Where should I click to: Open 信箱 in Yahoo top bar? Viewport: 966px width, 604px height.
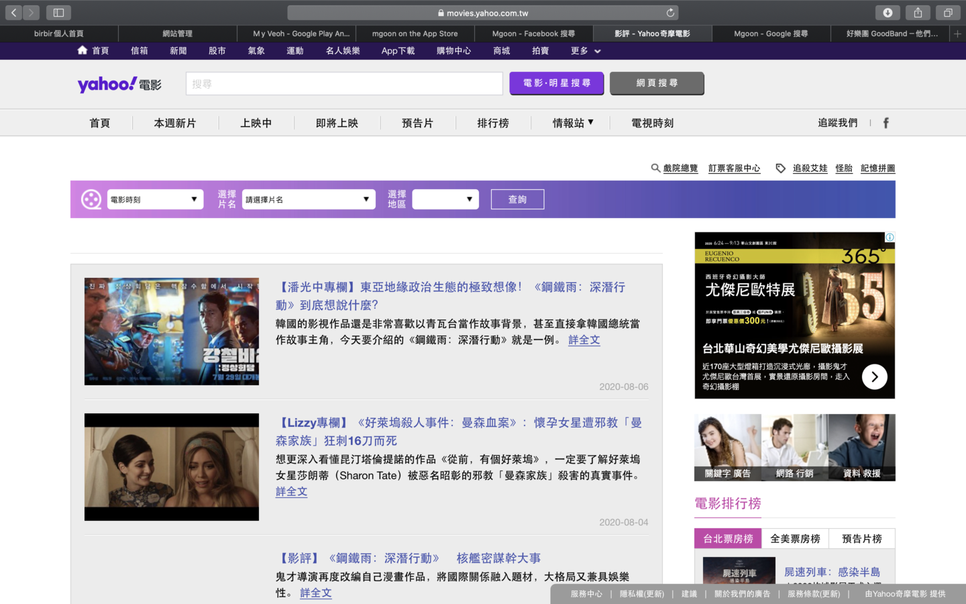(x=140, y=51)
